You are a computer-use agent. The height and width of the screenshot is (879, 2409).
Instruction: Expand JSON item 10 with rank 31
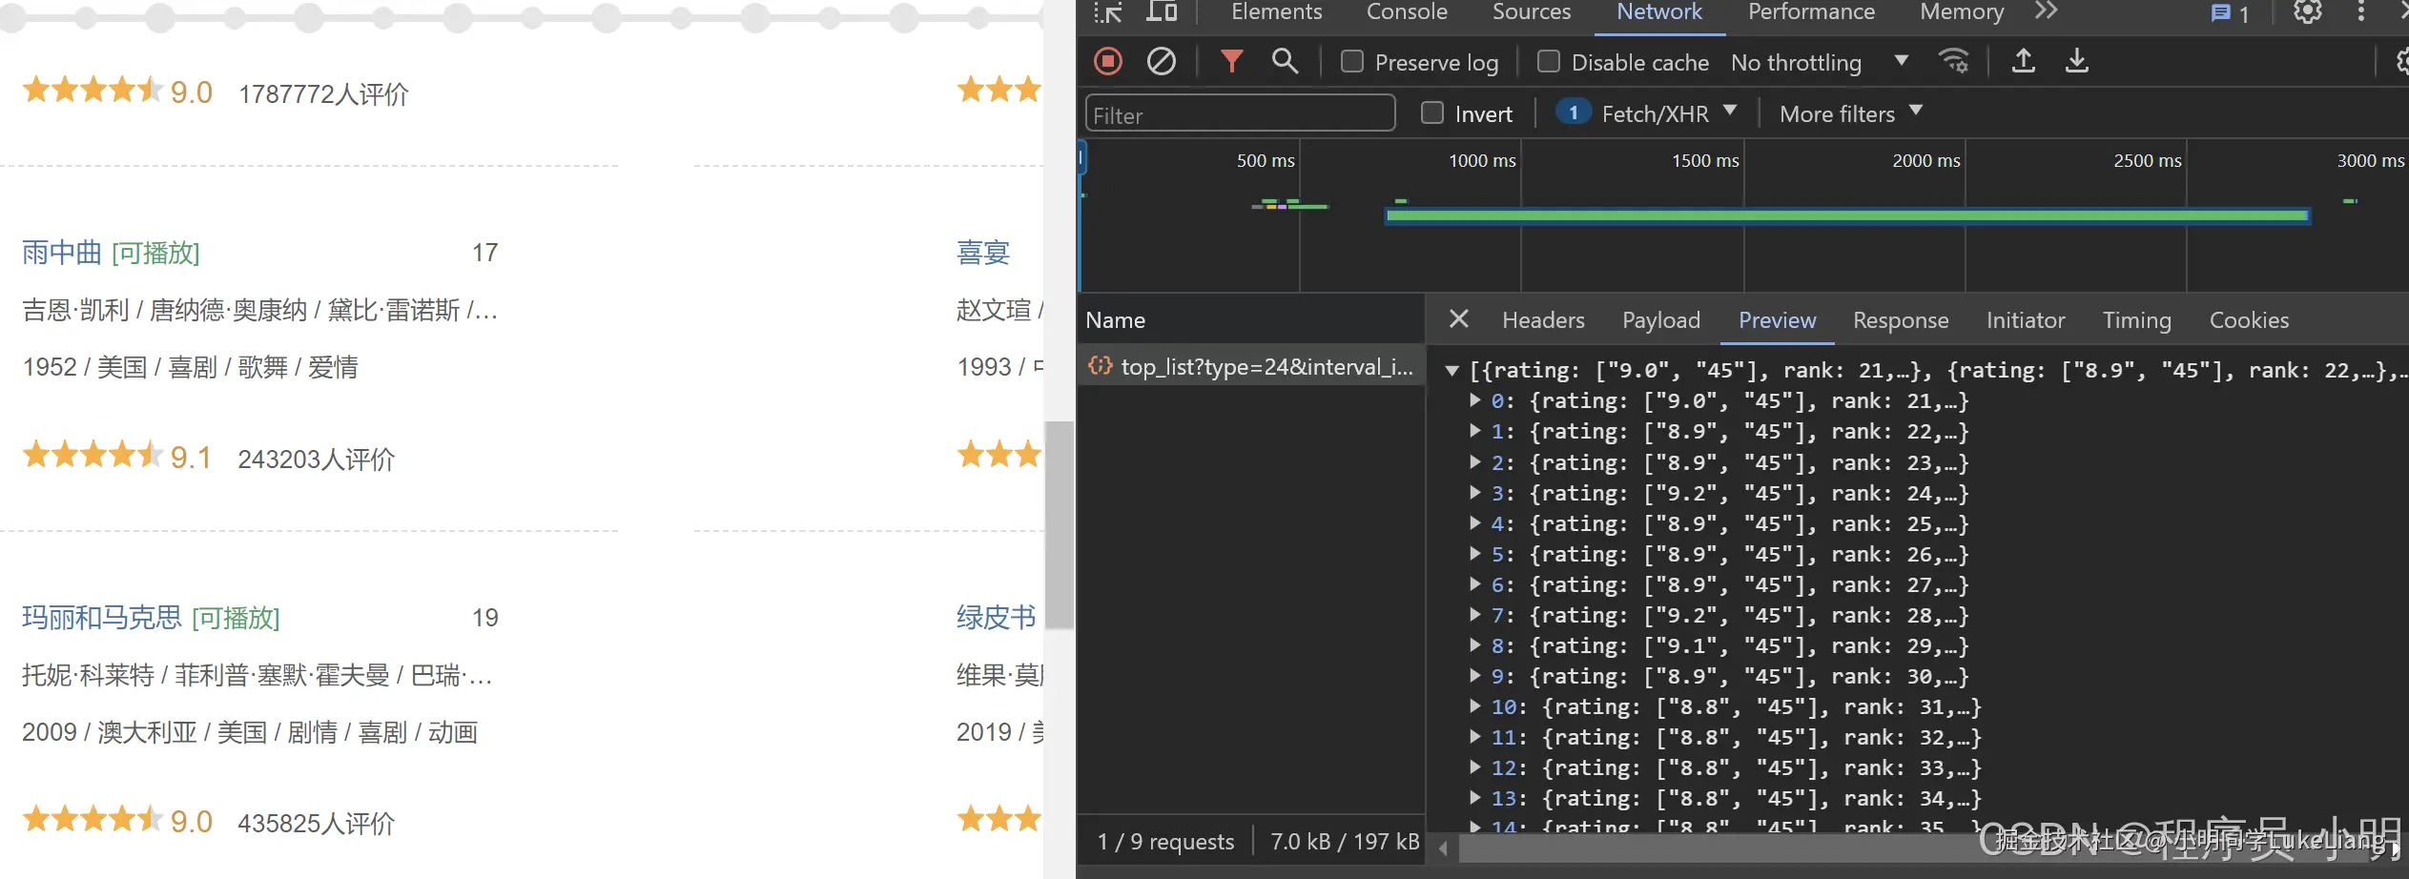[x=1475, y=706]
